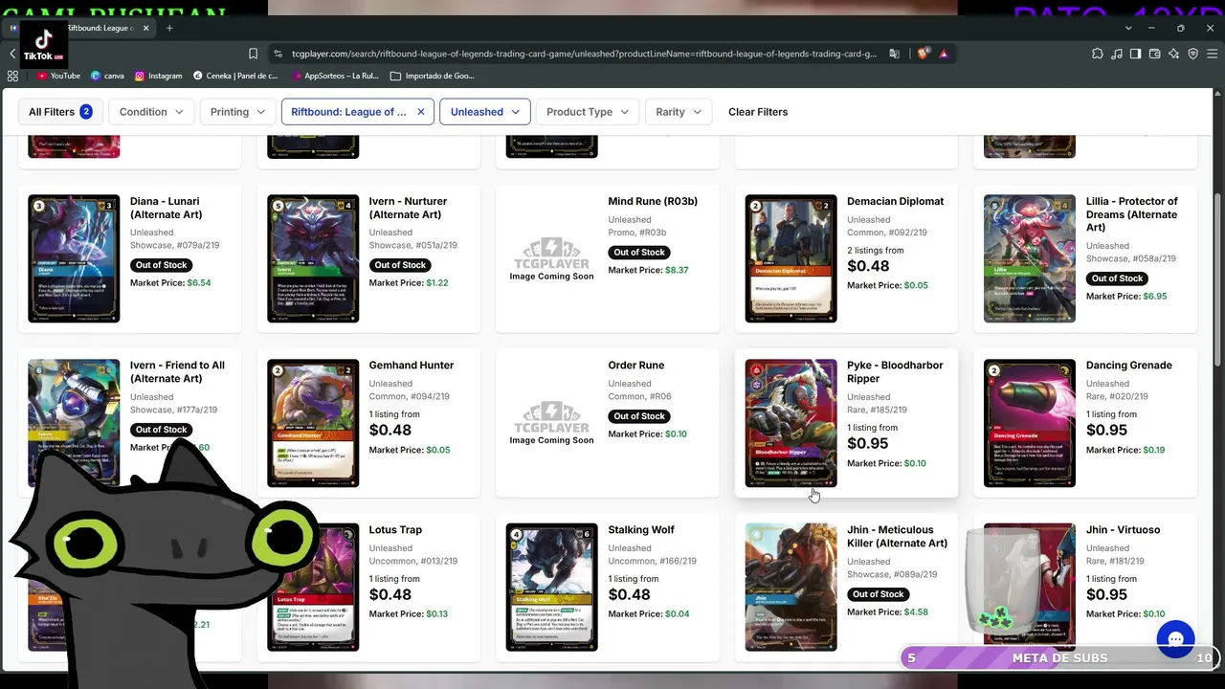Click the page vertical scrollbar
Viewport: 1225px width, 689px height.
click(1218, 278)
